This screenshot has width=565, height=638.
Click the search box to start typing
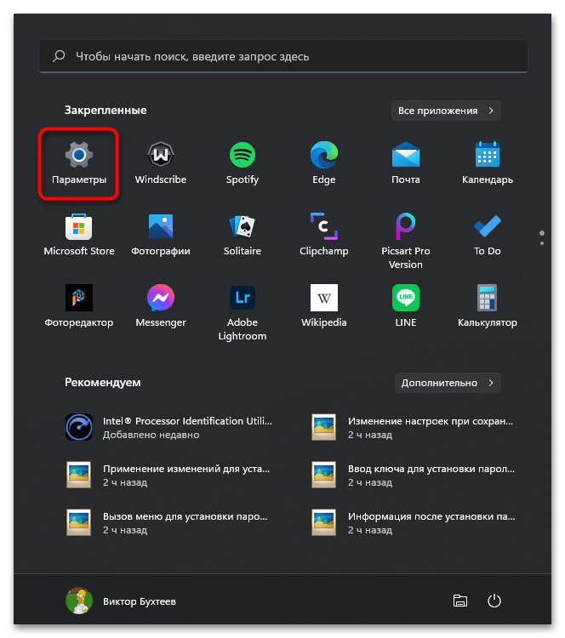(283, 56)
